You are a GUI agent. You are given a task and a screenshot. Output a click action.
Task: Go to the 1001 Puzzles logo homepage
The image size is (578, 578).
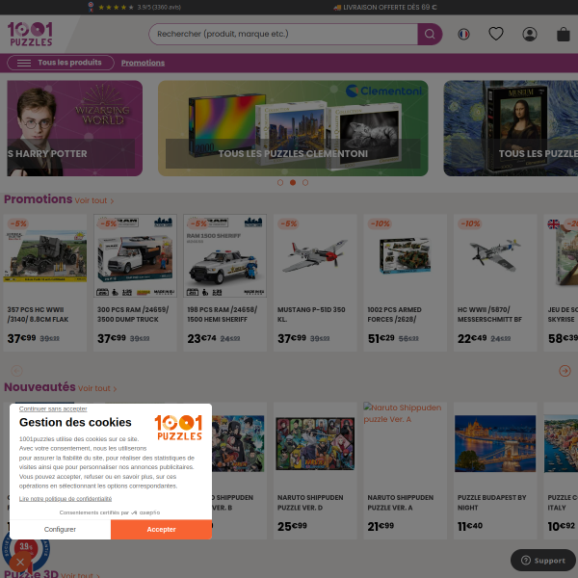click(30, 34)
